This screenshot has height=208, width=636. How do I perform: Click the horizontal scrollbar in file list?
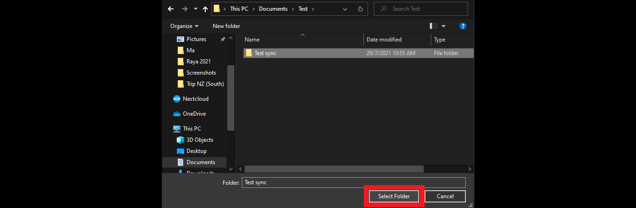point(333,169)
